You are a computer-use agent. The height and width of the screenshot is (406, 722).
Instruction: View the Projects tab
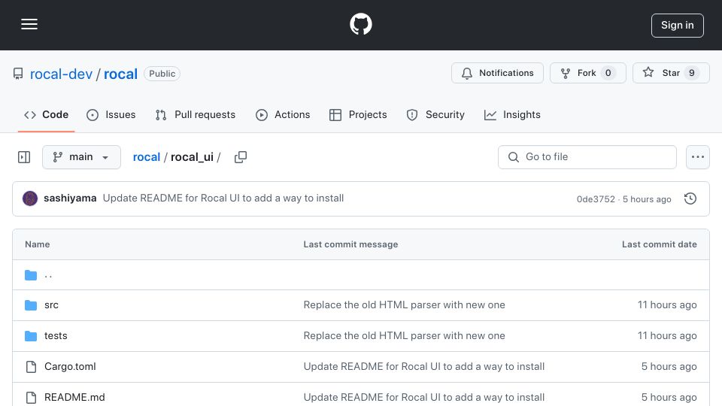coord(358,114)
